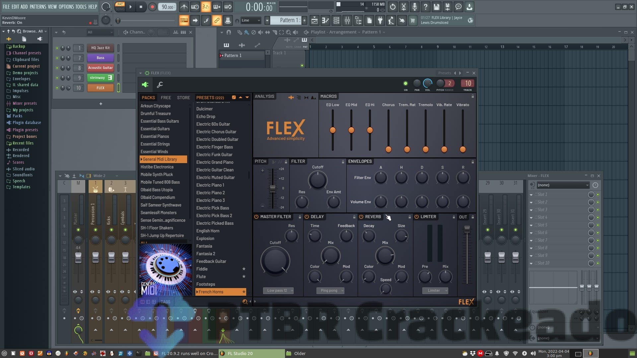
Task: Click the save project floppy icon
Action: coord(437,7)
